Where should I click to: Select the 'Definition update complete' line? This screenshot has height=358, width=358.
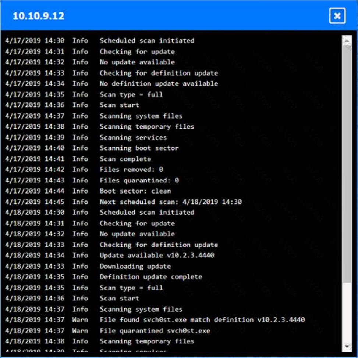click(151, 277)
